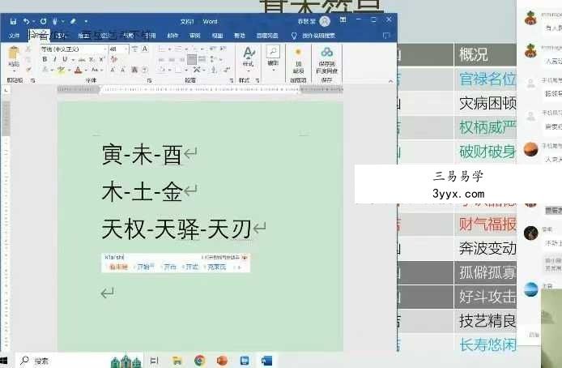The width and height of the screenshot is (562, 368).
Task: Click the Grow Font icon
Action: click(113, 70)
